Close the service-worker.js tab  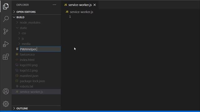point(95,5)
